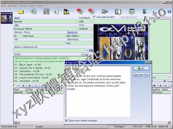The width and height of the screenshot is (173, 129).
Task: Open the table grid toolbar icon
Action: (x=46, y=11)
